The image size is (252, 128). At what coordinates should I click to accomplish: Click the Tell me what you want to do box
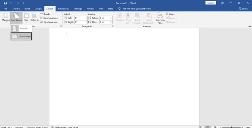tap(137, 9)
